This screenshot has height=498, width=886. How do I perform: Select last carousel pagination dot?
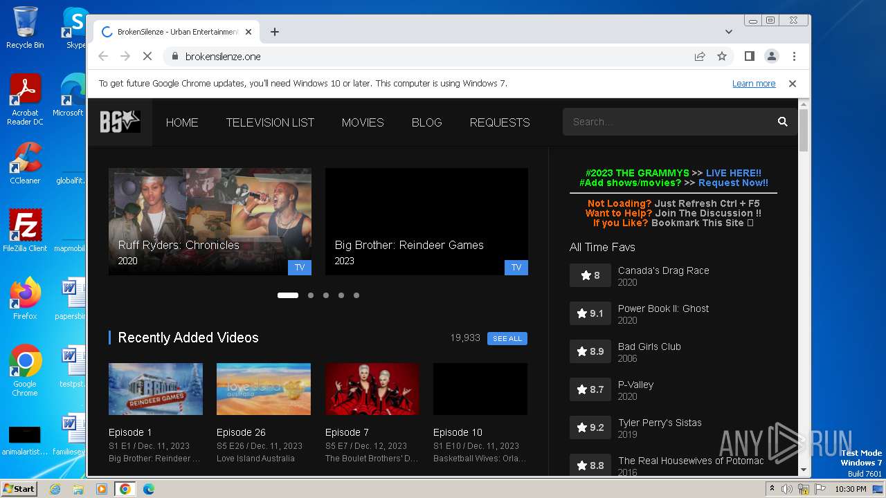coord(356,295)
